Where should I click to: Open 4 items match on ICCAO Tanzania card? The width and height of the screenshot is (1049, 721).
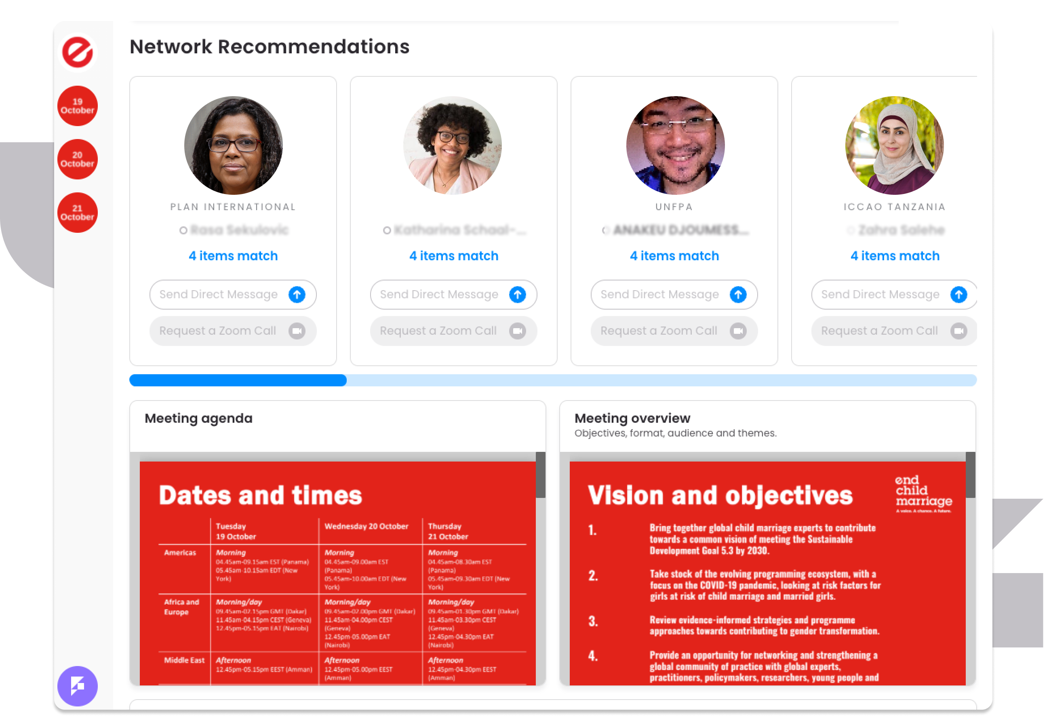895,256
